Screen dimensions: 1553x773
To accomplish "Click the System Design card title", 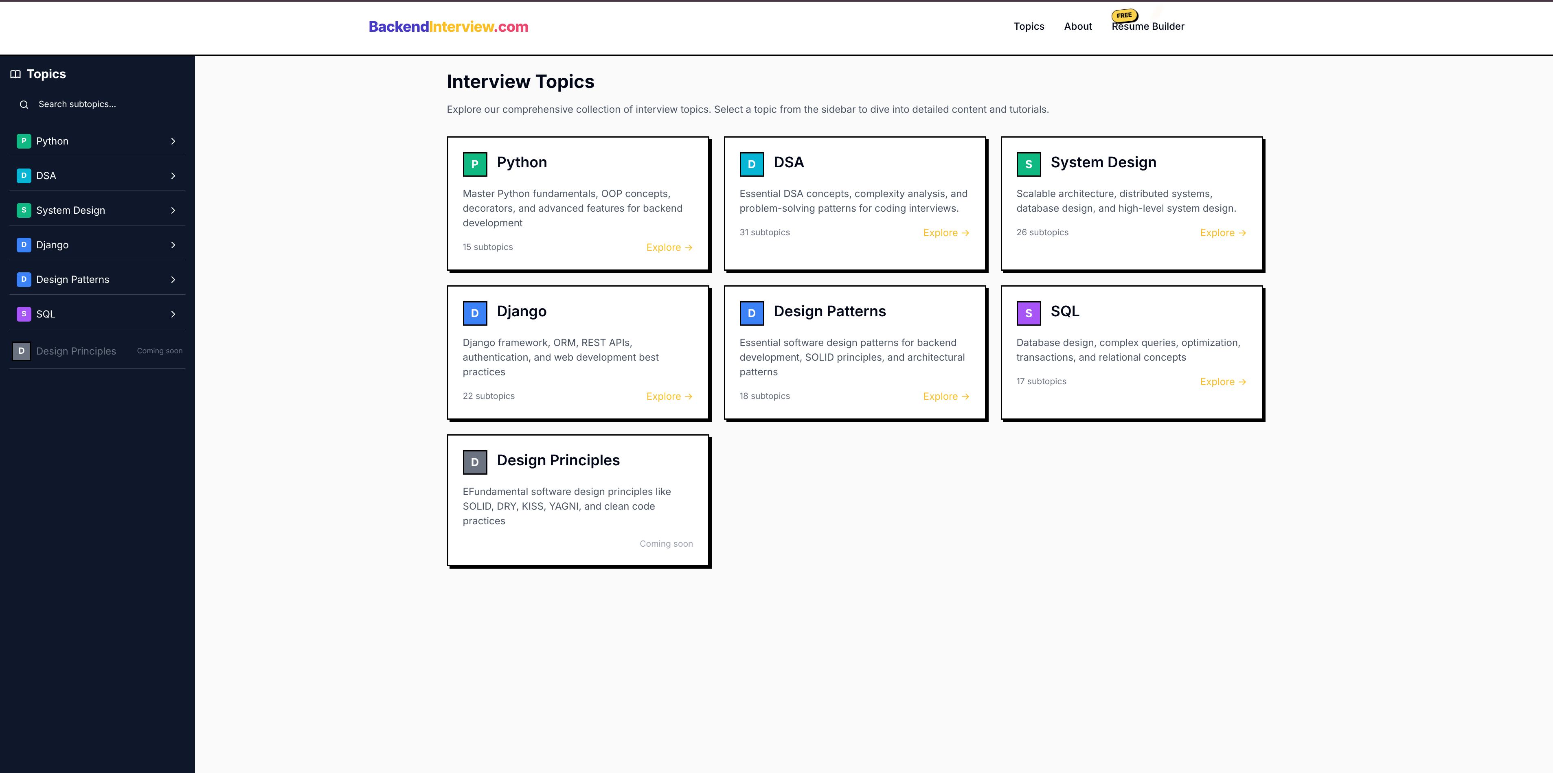I will pyautogui.click(x=1103, y=162).
